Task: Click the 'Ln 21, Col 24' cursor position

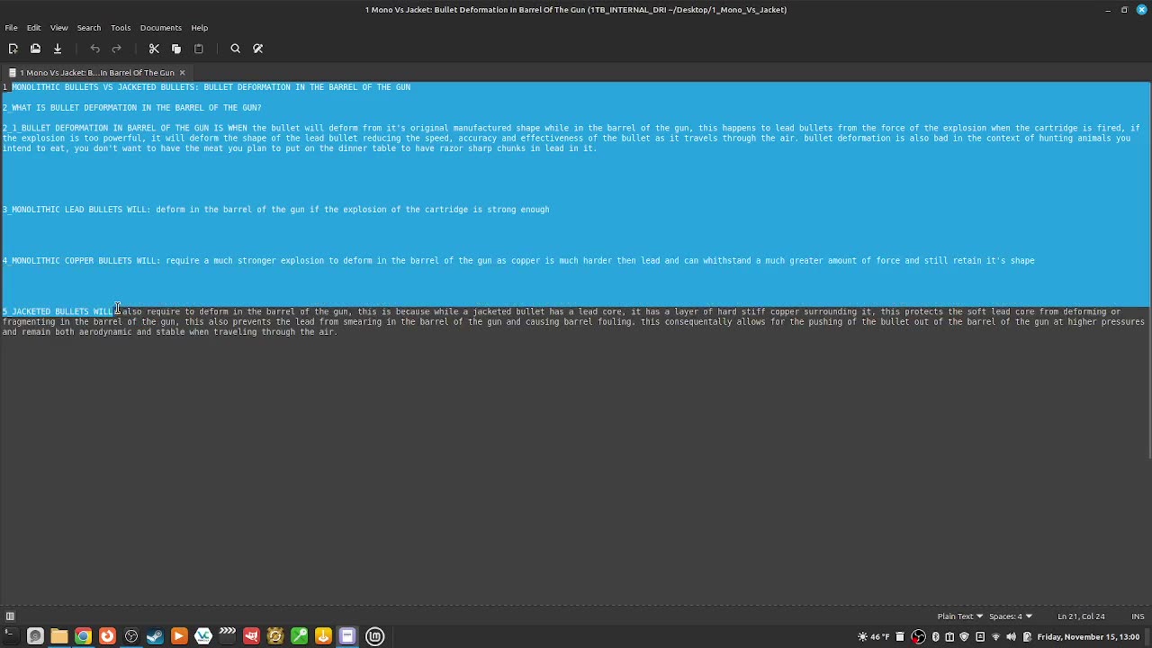Action: coord(1081,616)
